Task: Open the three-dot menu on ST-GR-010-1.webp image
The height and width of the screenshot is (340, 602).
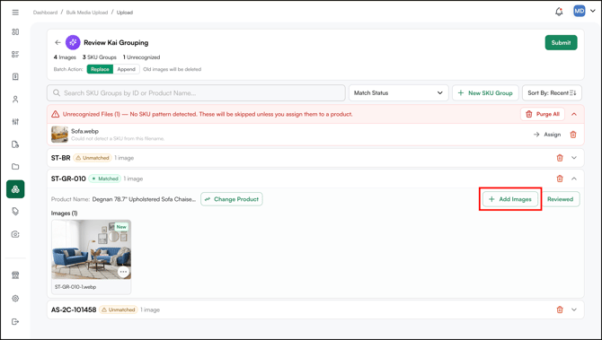Action: [123, 272]
